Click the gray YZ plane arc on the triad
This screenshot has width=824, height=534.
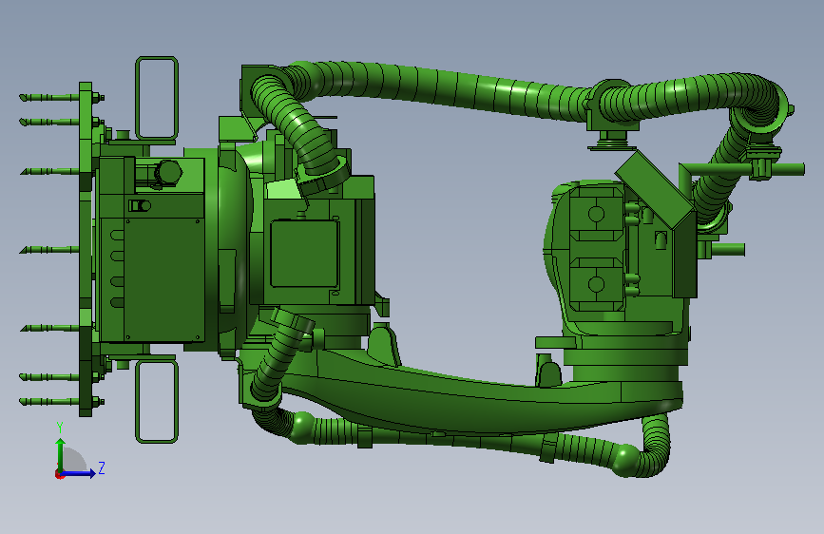(x=75, y=459)
